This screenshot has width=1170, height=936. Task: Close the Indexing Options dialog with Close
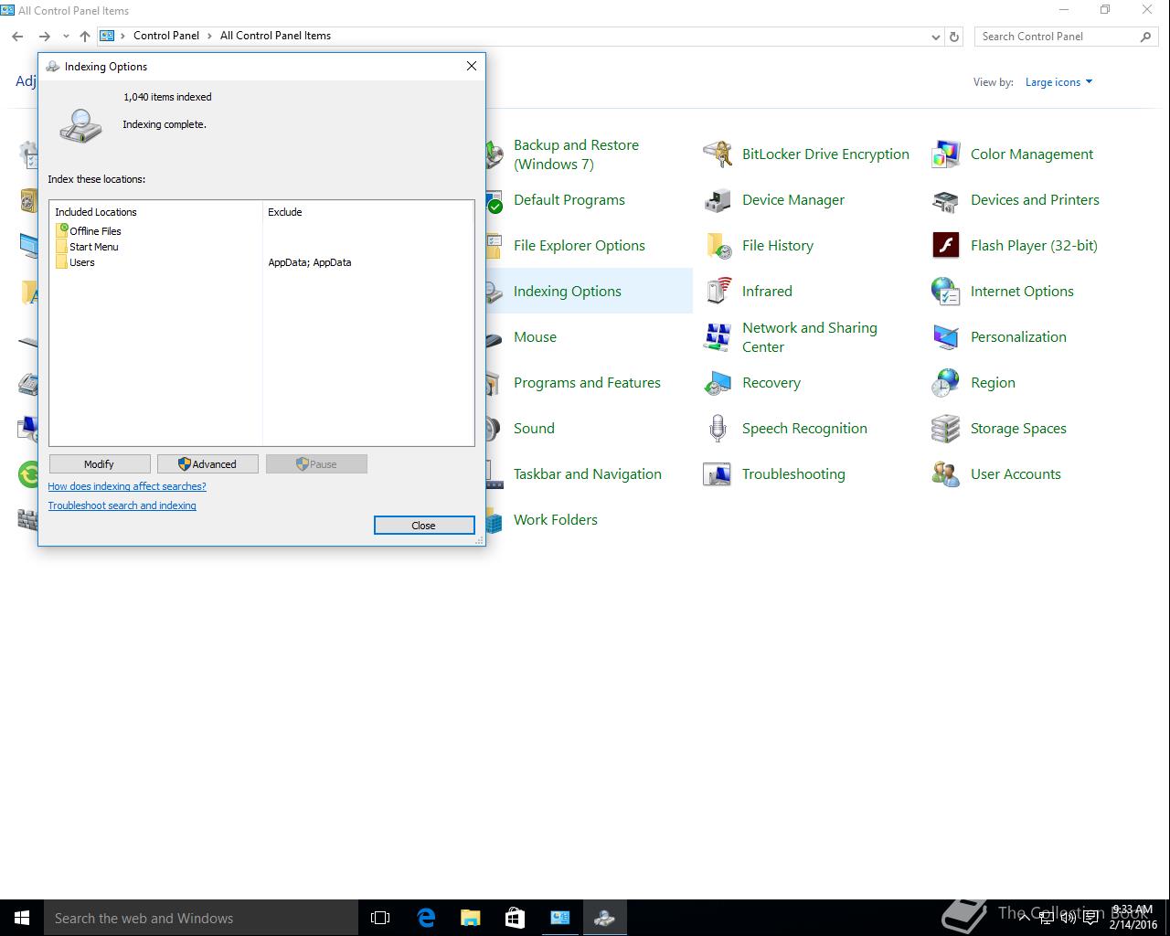(424, 526)
